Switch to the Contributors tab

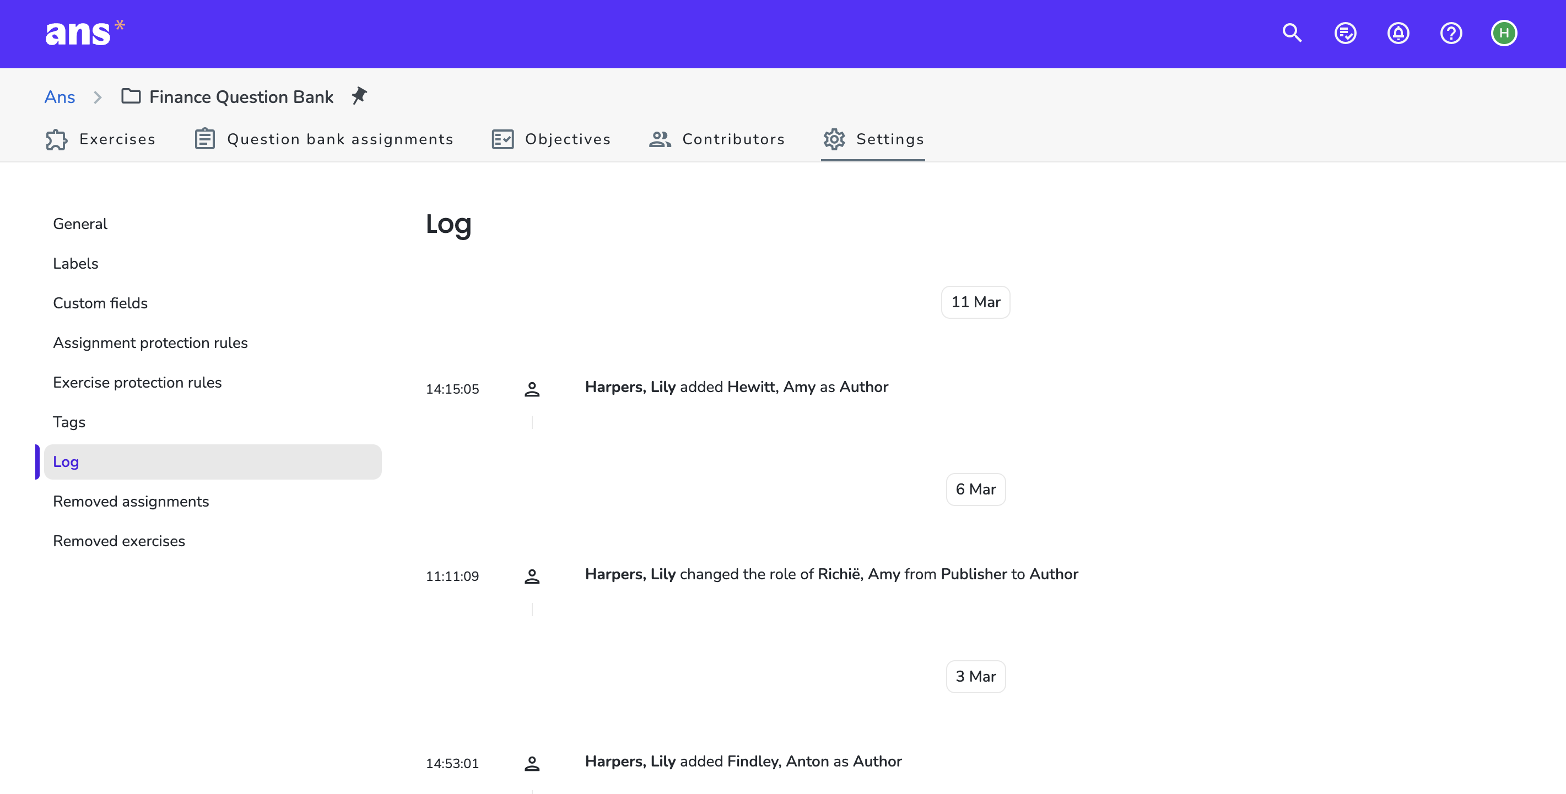[x=717, y=139]
